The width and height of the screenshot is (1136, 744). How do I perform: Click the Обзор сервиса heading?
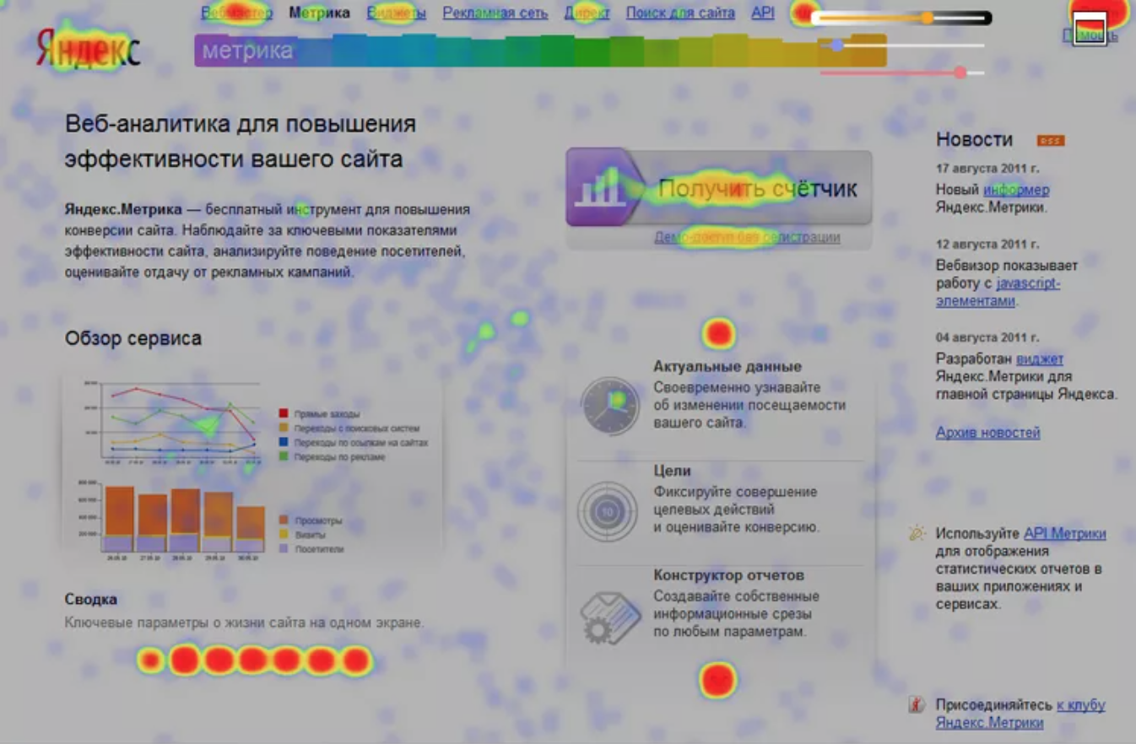(x=133, y=338)
